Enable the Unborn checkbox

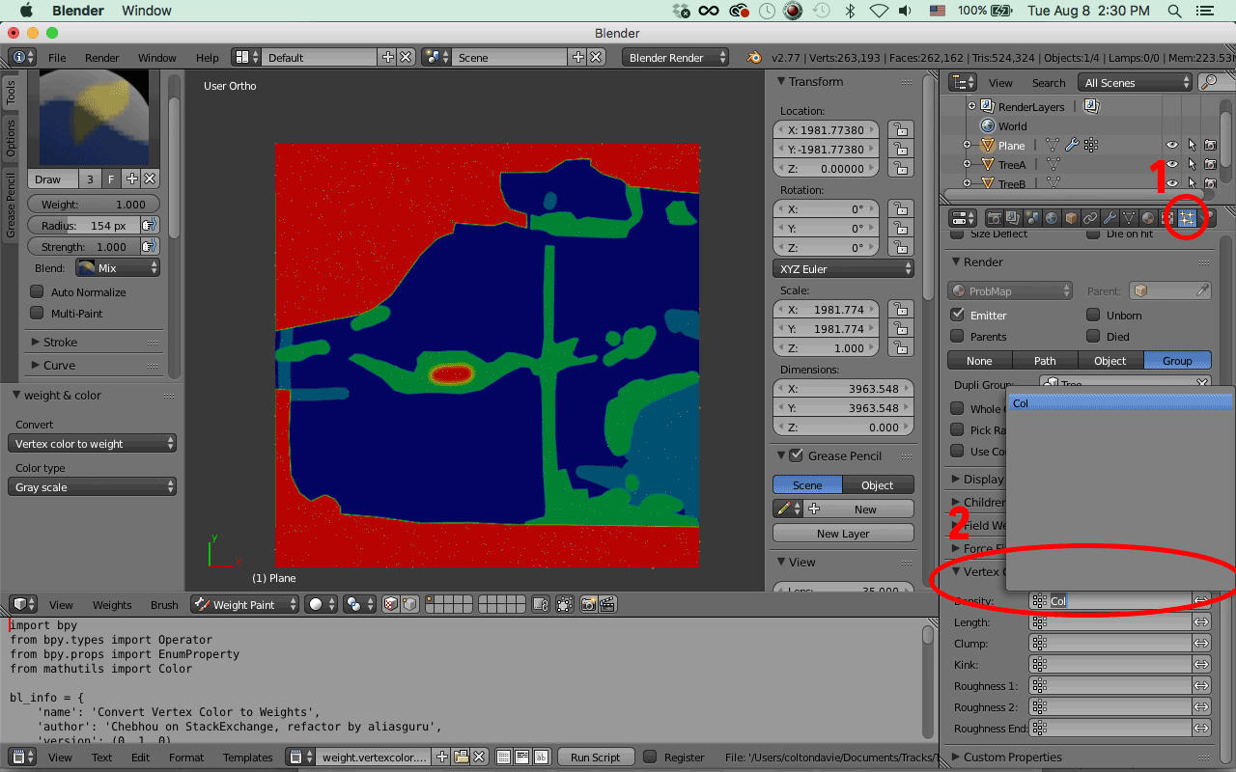pos(1093,315)
